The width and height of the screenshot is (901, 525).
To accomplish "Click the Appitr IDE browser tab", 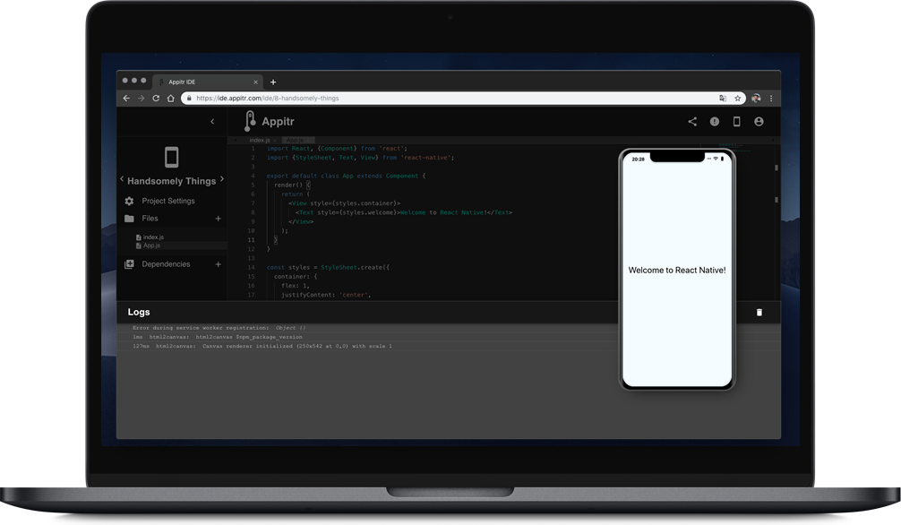I will (208, 82).
